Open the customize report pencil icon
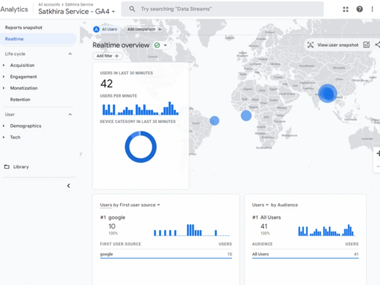Screen dimensions: 380x285 366,45
